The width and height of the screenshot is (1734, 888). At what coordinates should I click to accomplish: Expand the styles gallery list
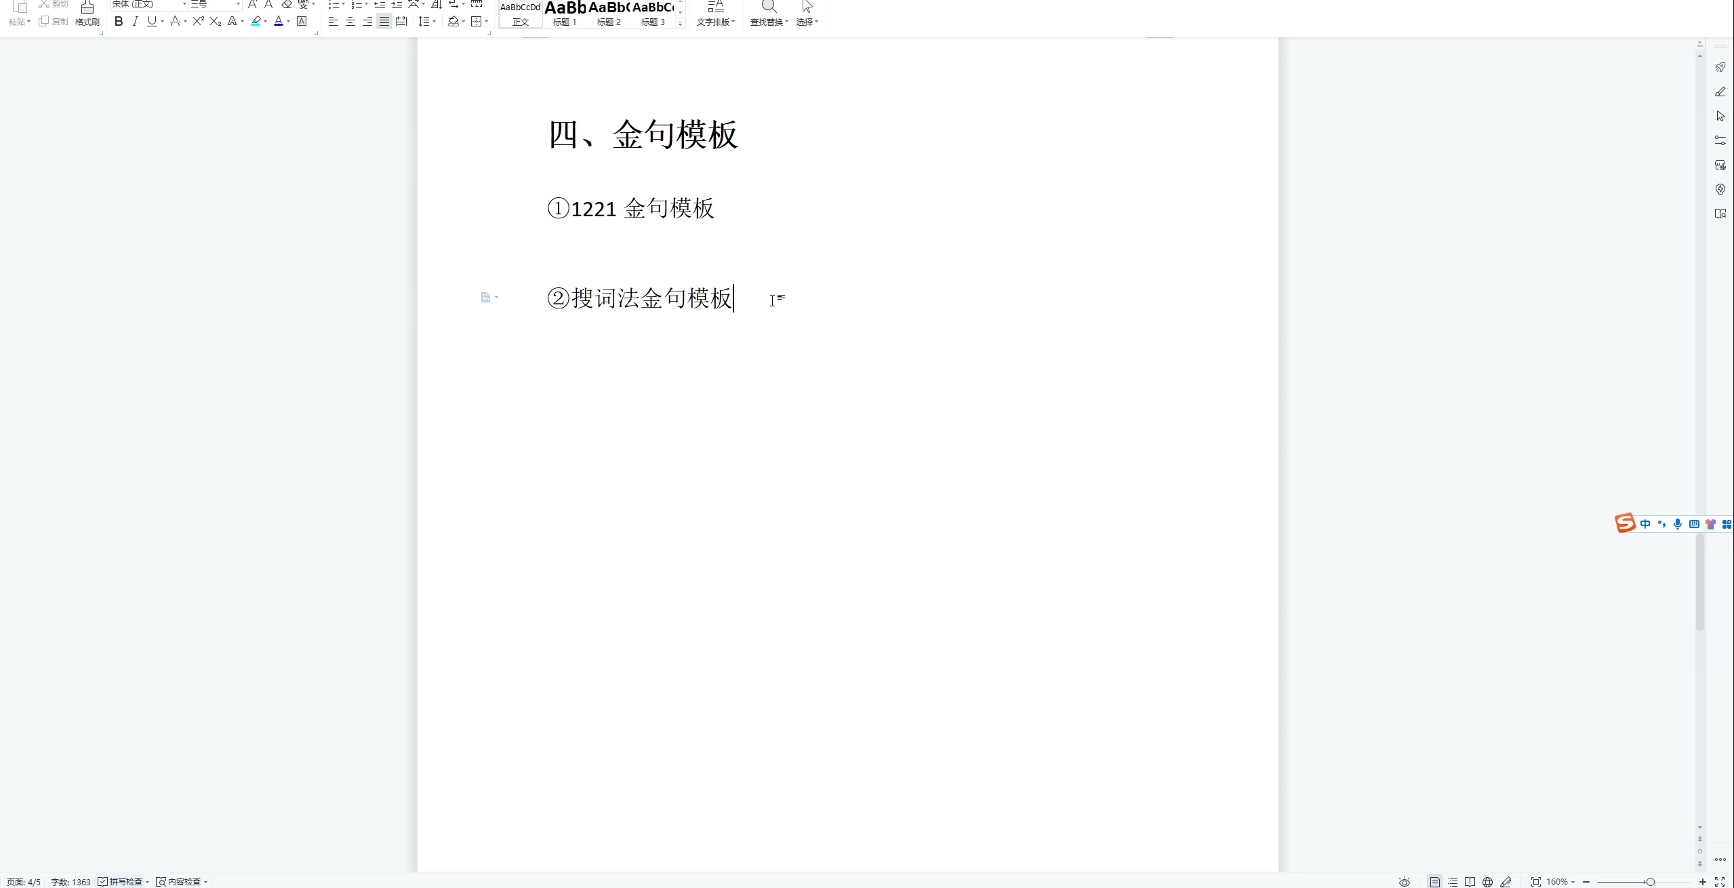click(x=680, y=24)
